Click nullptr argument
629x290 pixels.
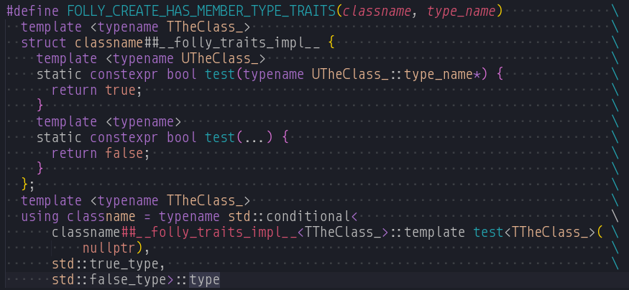point(109,249)
